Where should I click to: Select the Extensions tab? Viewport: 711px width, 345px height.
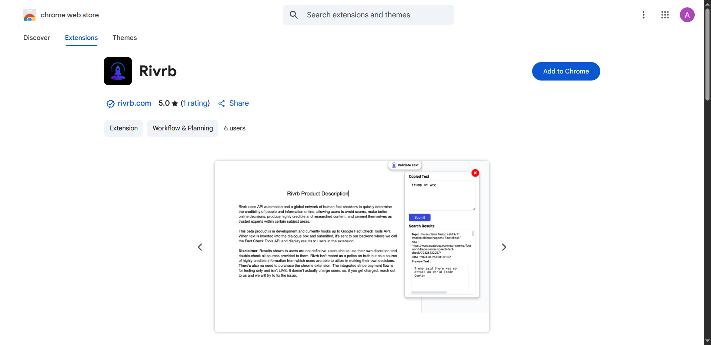[81, 38]
